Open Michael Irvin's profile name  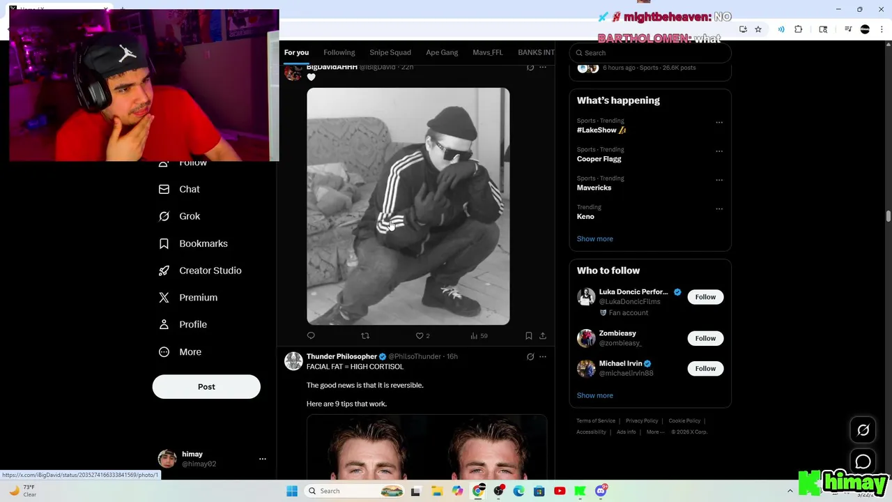click(x=620, y=363)
